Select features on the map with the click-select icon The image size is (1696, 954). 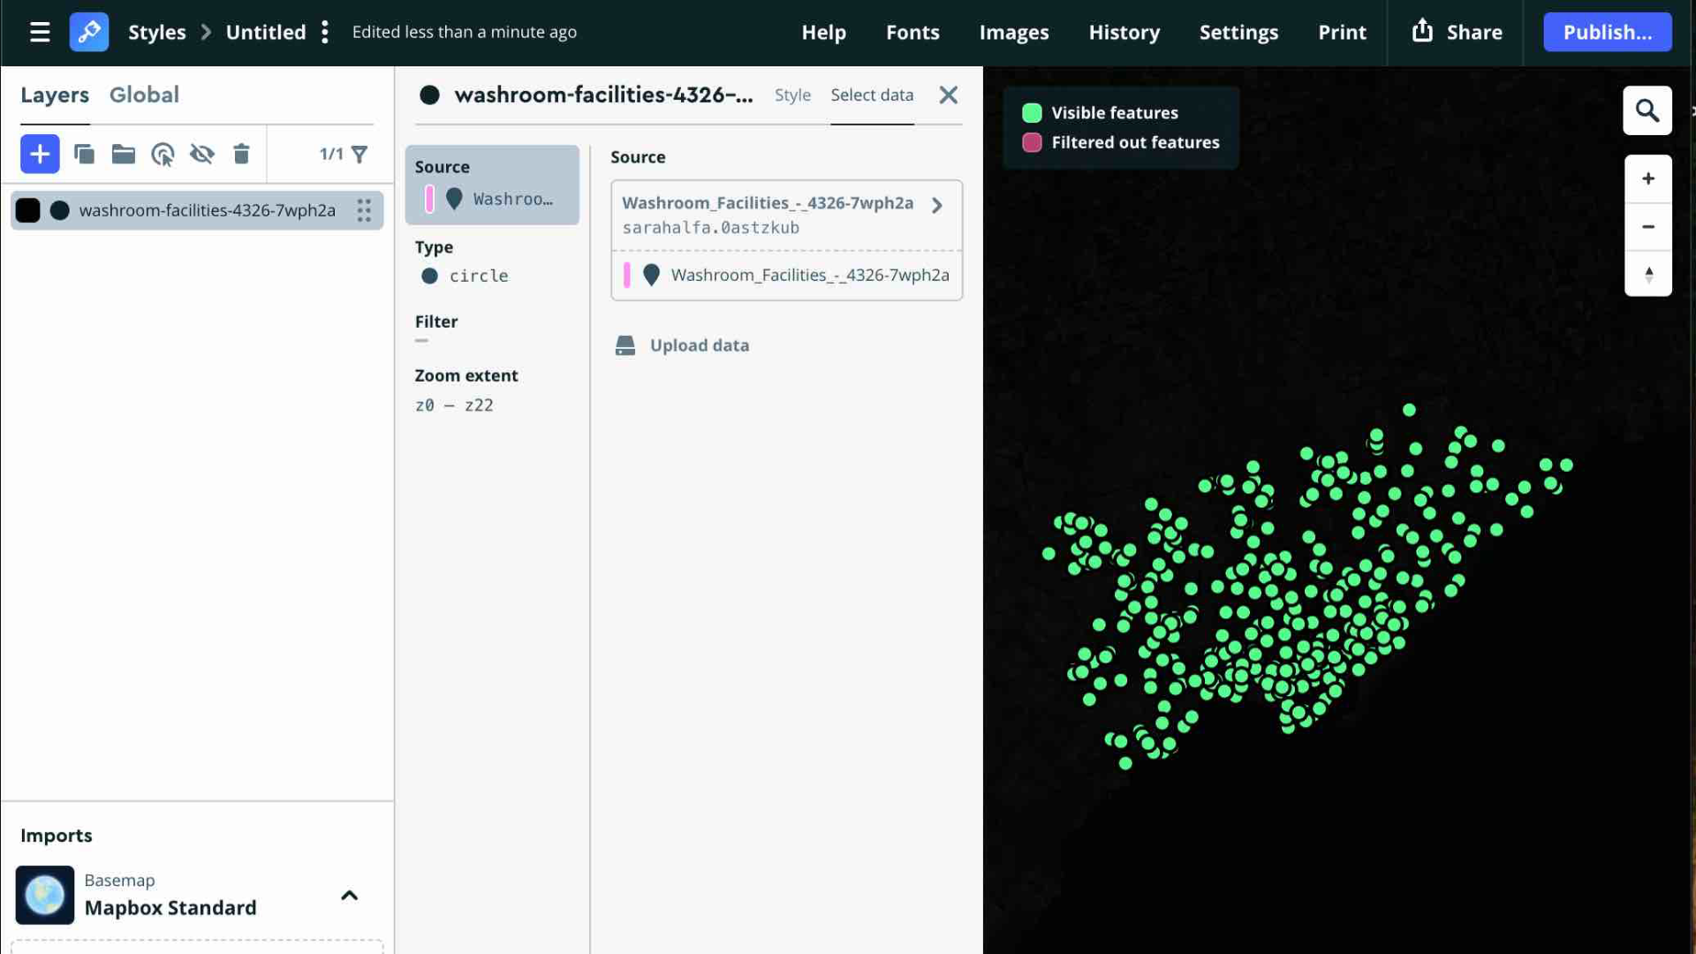pos(163,154)
